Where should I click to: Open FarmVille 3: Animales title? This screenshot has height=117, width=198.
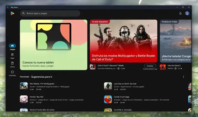[123, 110]
